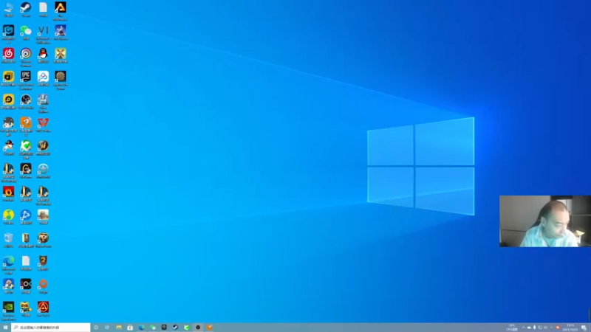Launch World of Warcraft gold W icon
This screenshot has height=332, width=591.
43,147
